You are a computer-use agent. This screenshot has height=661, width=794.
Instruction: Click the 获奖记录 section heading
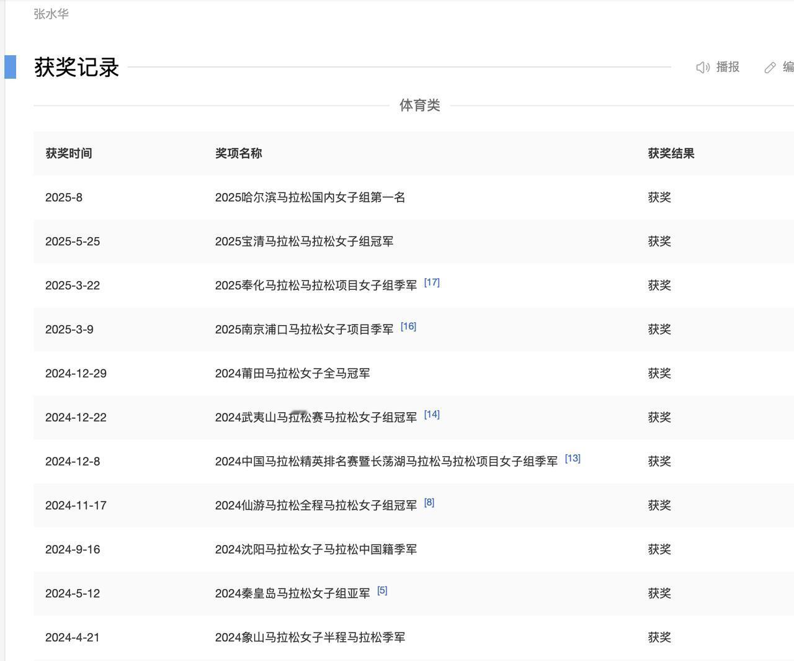pos(76,67)
